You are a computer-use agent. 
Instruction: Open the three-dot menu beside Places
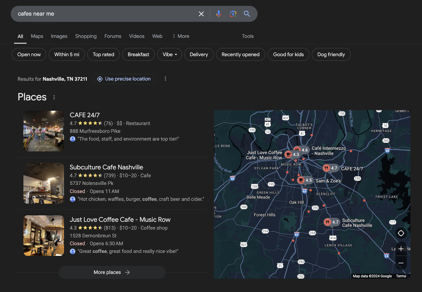click(x=54, y=97)
